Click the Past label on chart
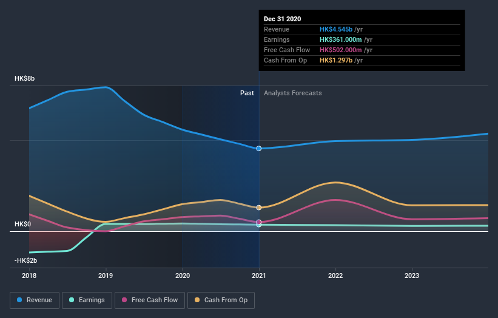 click(x=247, y=93)
